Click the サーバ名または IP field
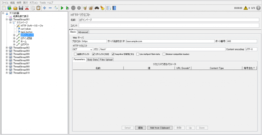262x135 pixels. coord(170,41)
